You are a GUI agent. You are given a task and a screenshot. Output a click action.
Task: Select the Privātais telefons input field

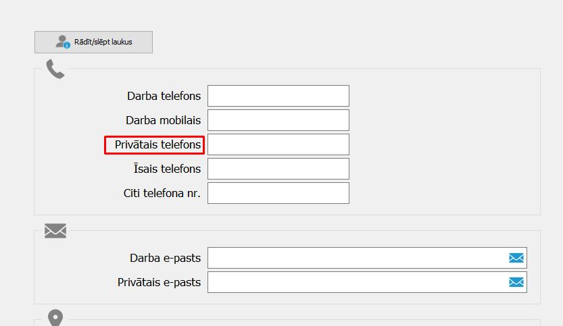coord(278,144)
